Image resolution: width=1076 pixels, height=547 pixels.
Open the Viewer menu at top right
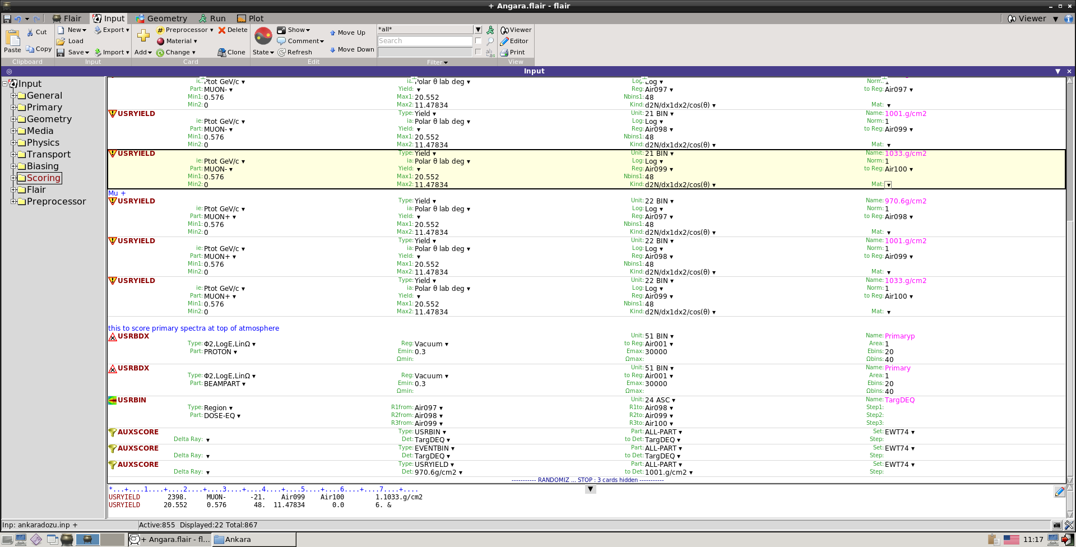[x=1032, y=18]
